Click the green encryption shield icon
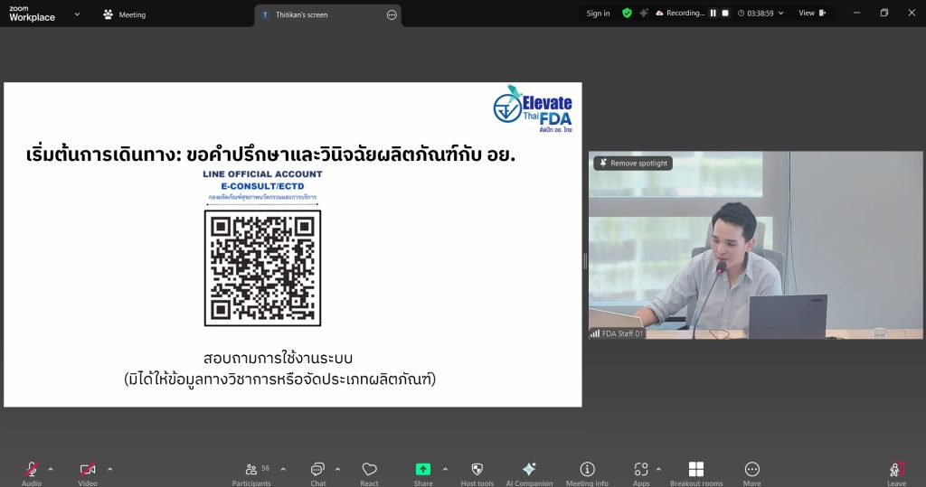This screenshot has height=487, width=926. (627, 13)
